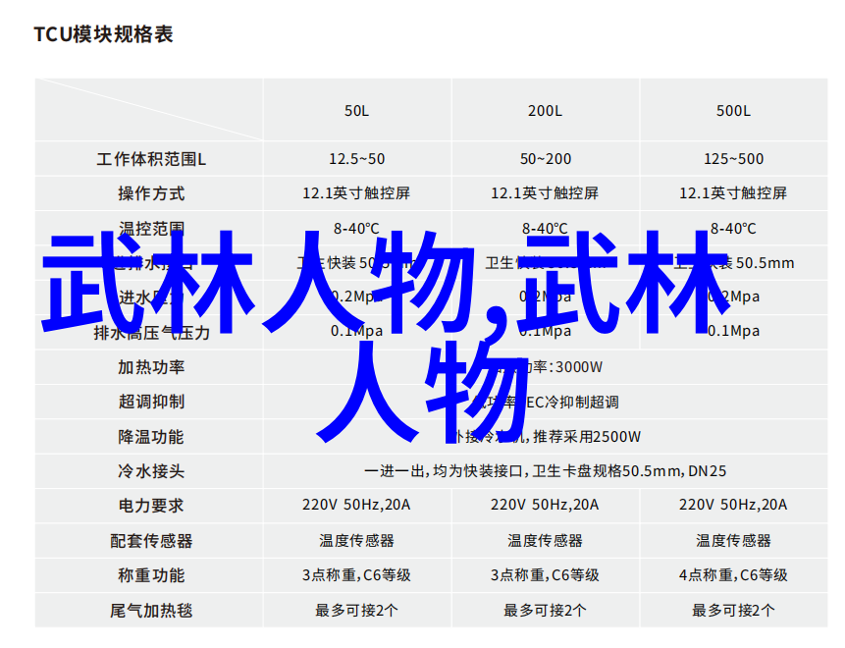Select the heating power value "3000W"

[579, 367]
